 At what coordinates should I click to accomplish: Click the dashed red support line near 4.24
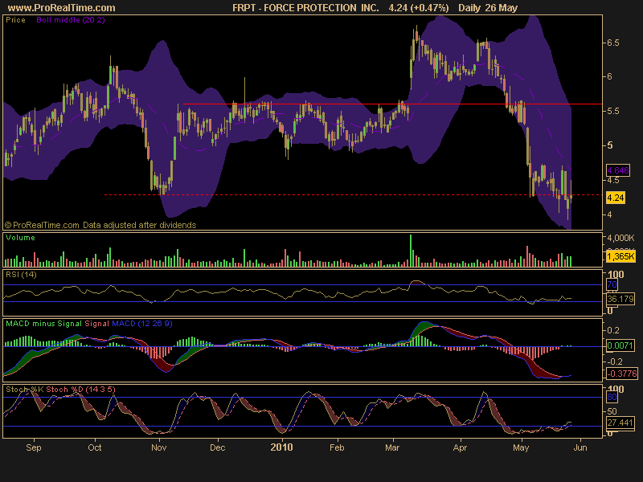[353, 194]
